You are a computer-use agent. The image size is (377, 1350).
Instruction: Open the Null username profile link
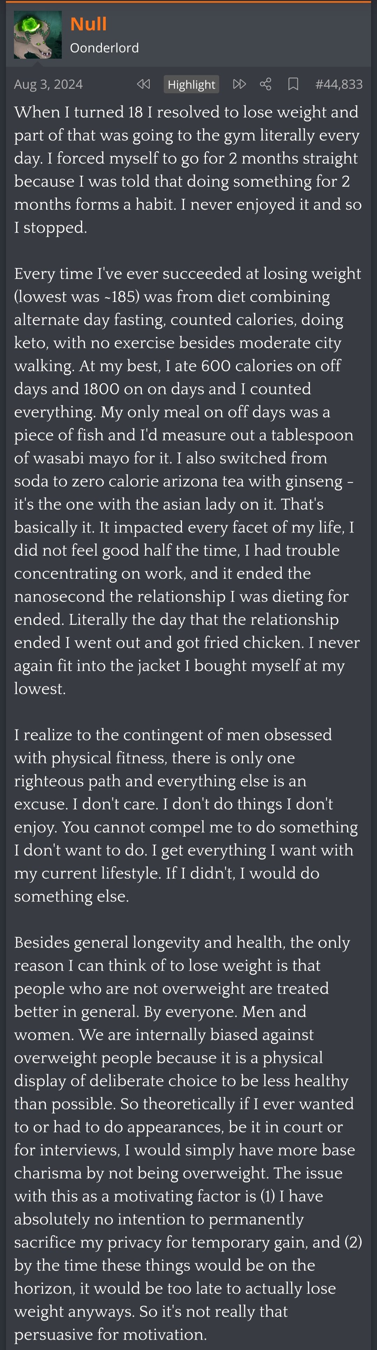[89, 24]
